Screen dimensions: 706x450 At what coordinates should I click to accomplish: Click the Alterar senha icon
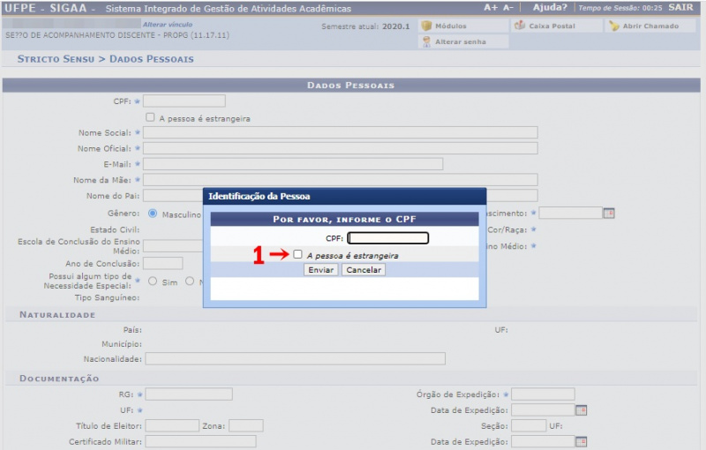(x=426, y=42)
